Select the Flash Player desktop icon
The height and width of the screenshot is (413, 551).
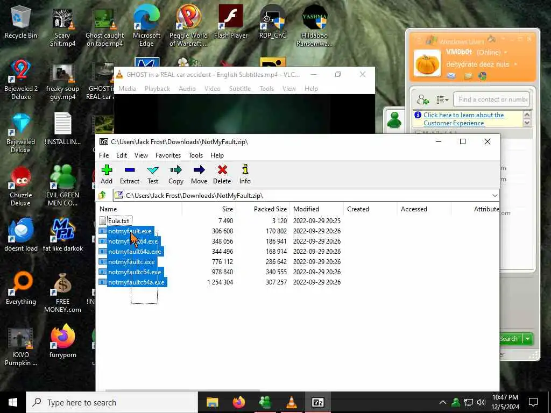(x=230, y=22)
